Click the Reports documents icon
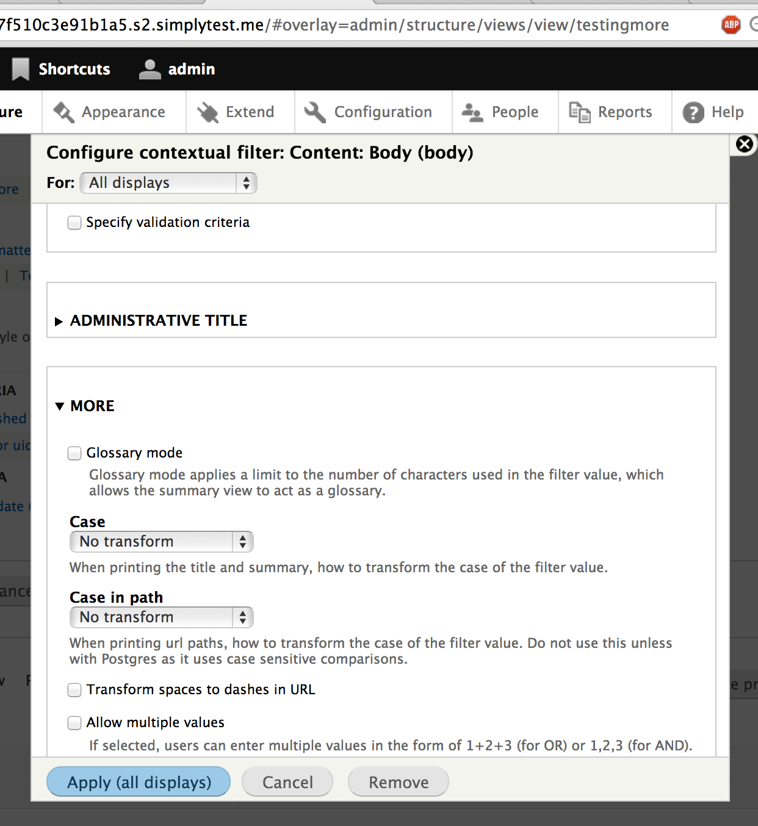This screenshot has height=826, width=758. (x=579, y=112)
